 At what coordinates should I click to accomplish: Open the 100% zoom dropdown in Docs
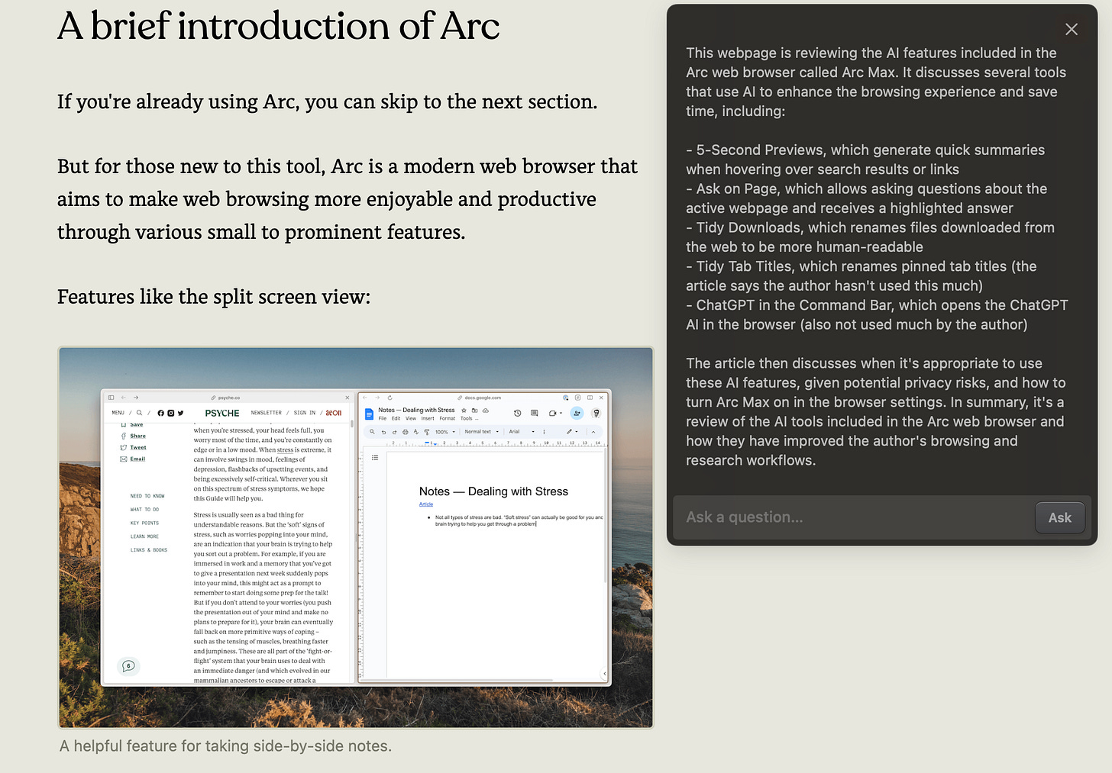point(445,432)
